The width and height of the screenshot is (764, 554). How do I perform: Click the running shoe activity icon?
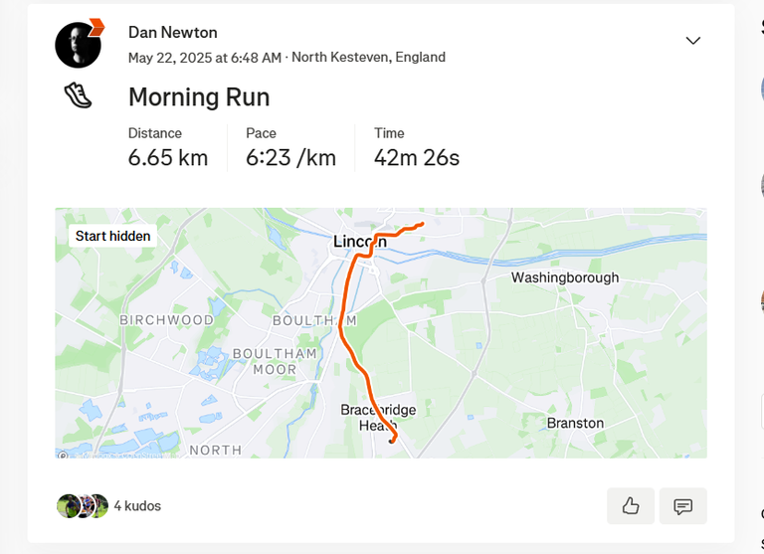(78, 95)
